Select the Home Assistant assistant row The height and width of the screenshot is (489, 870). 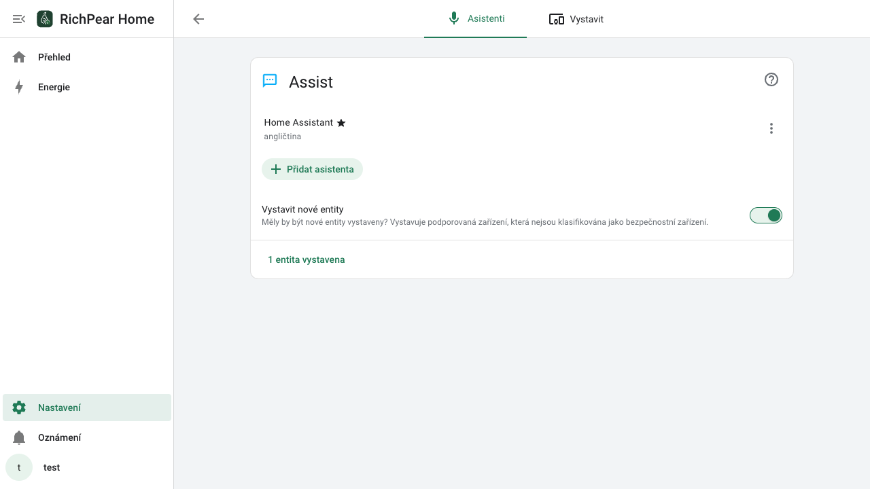[x=522, y=128]
